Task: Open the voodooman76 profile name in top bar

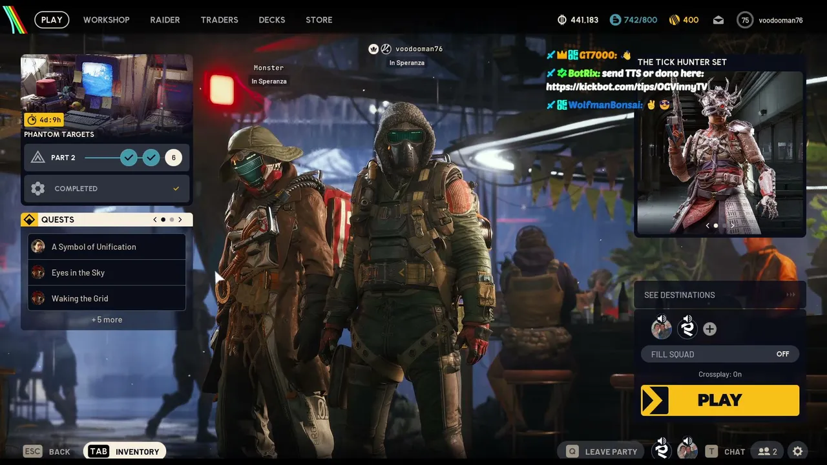Action: [x=780, y=20]
